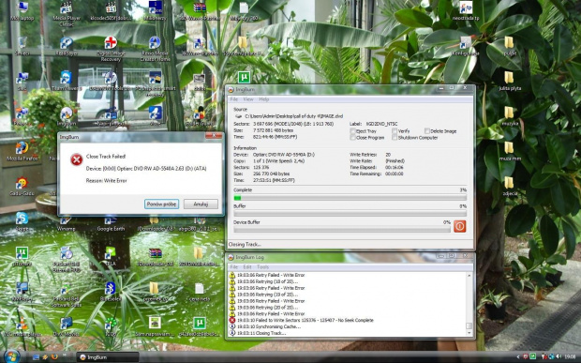The image size is (581, 363).
Task: Open the julita plyta folder
Action: [x=510, y=81]
